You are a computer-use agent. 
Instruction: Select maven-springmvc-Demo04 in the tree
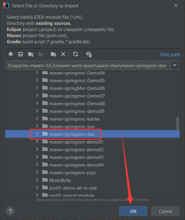(x=77, y=73)
